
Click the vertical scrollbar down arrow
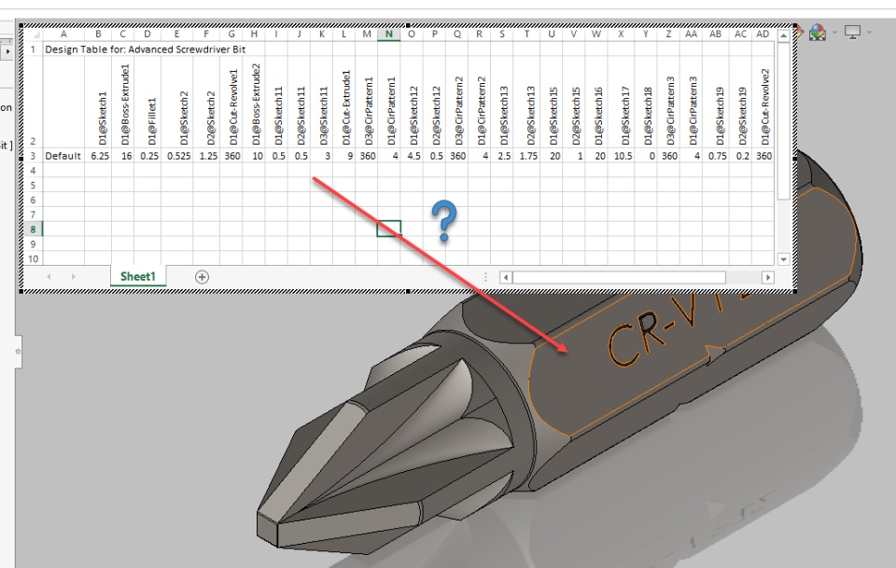coord(783,259)
